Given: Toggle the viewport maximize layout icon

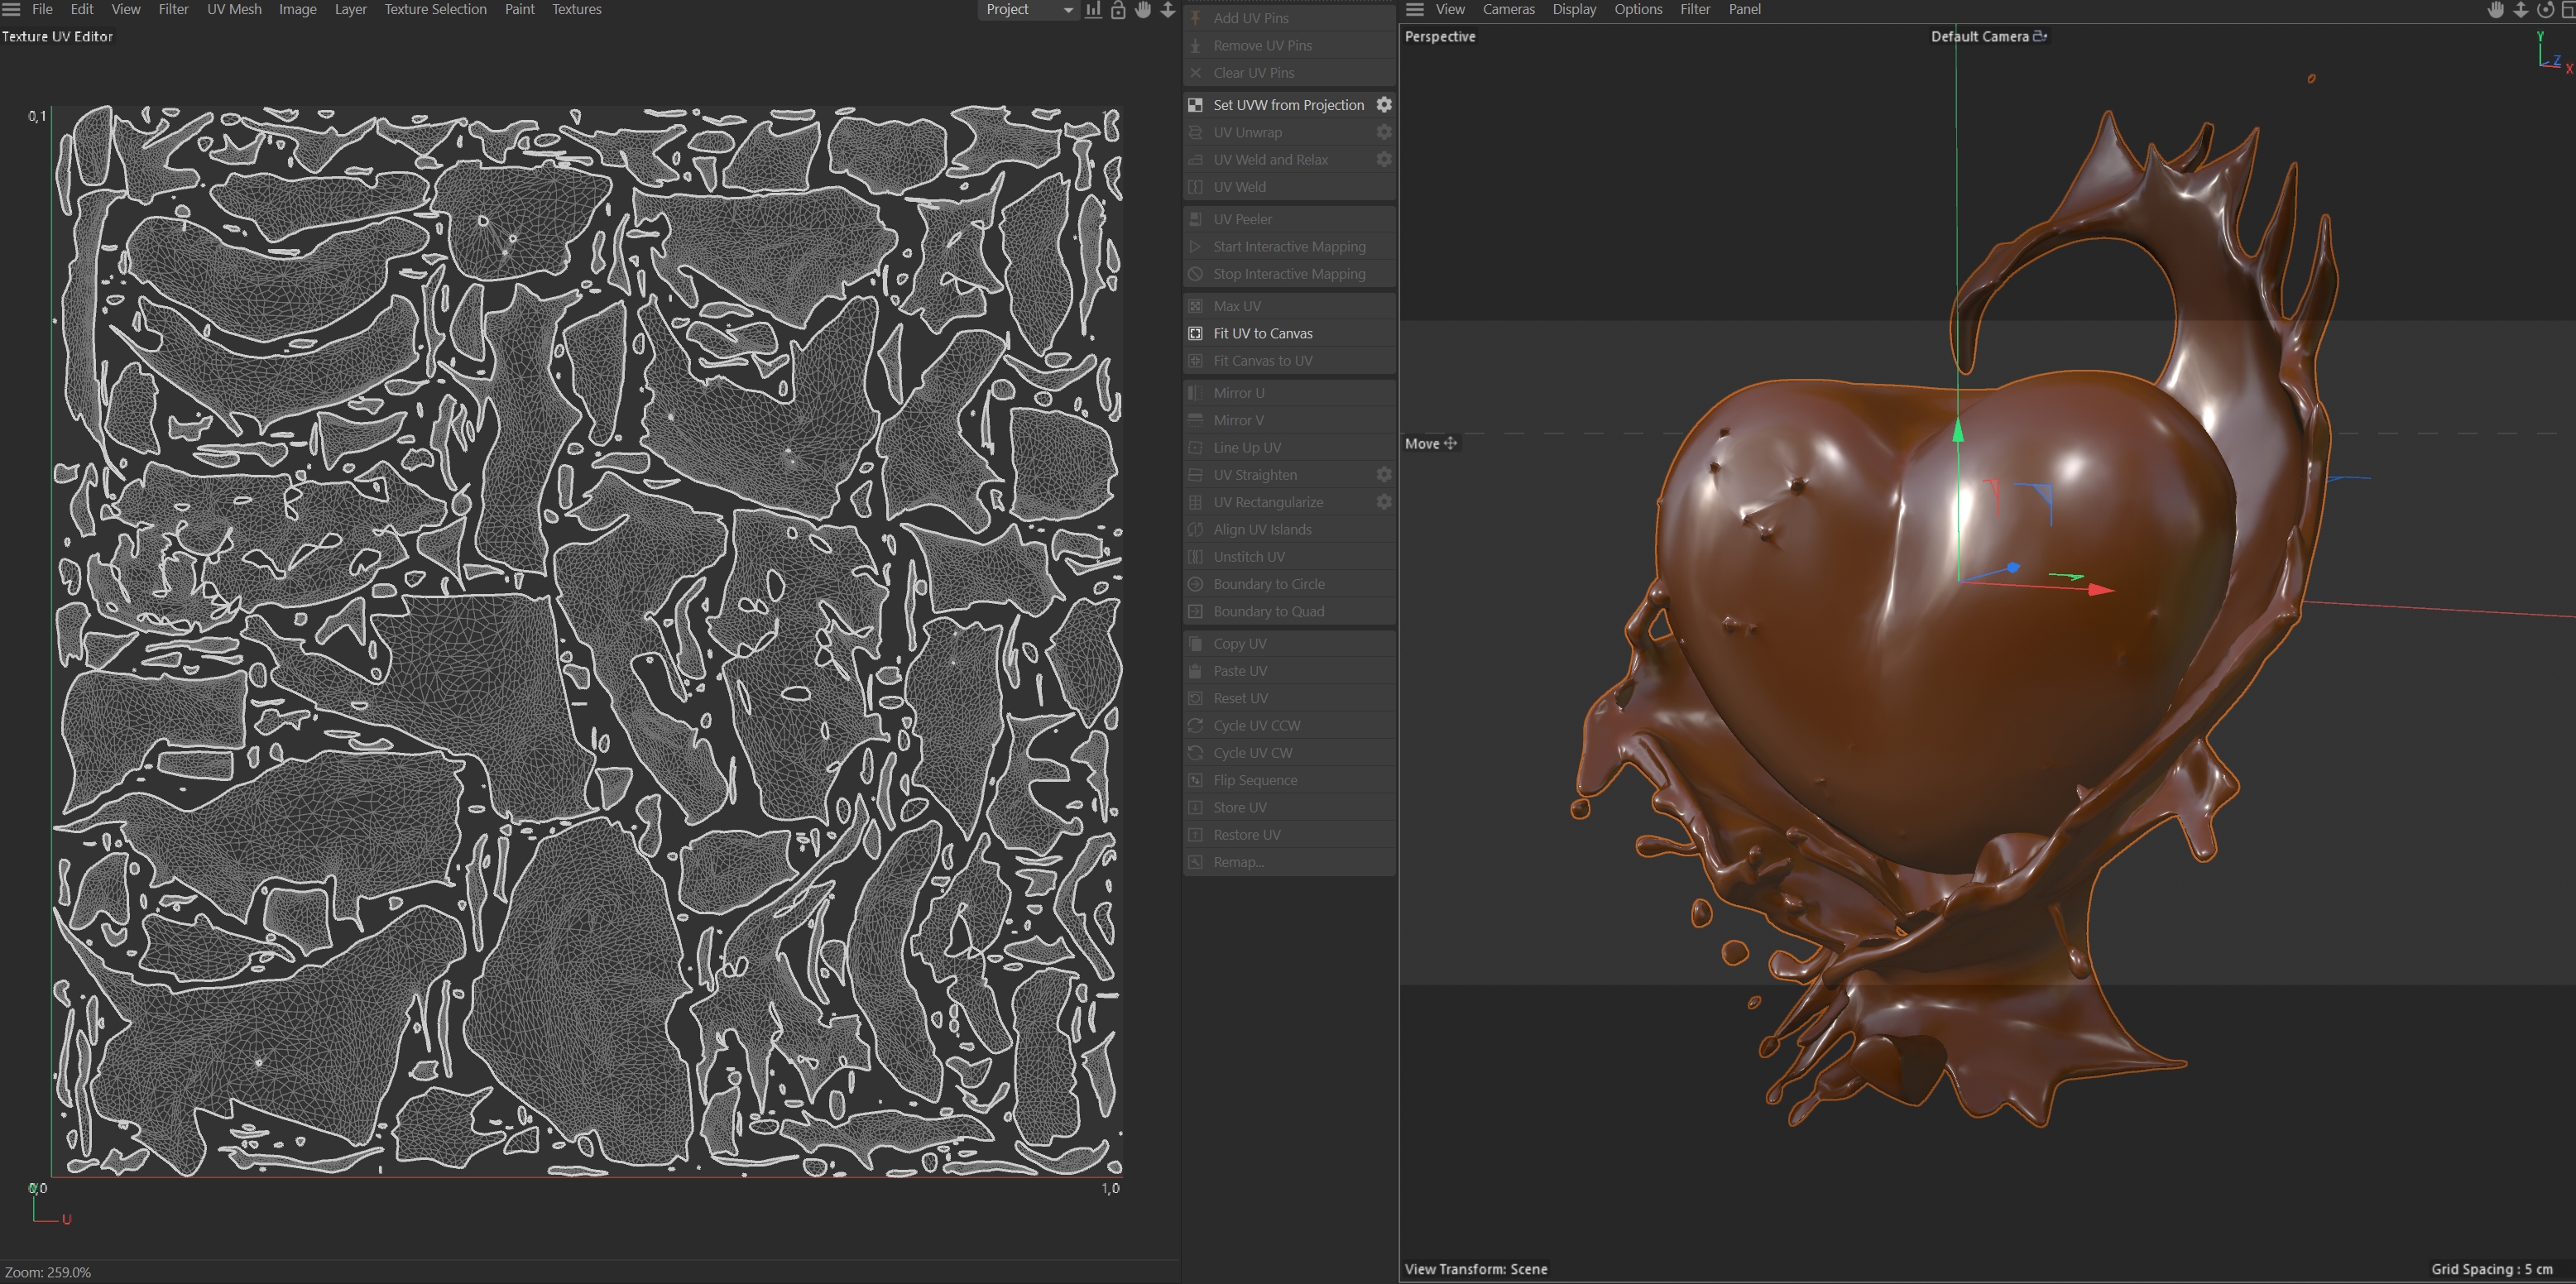Looking at the screenshot, I should [2568, 10].
